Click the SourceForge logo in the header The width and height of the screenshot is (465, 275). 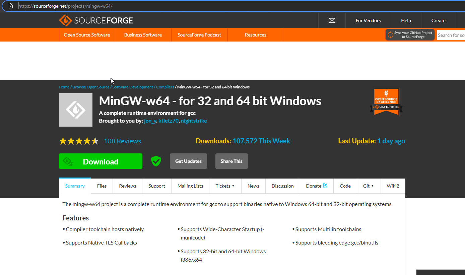tap(96, 20)
